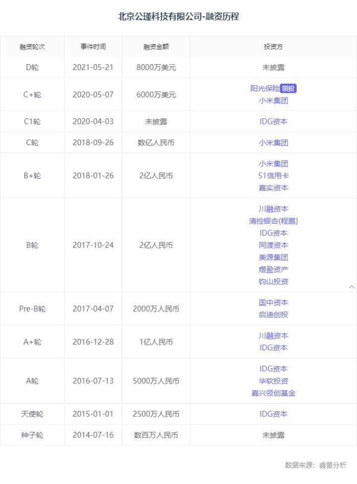Select the date 2014-07-16
357x484 pixels.
coord(93,435)
